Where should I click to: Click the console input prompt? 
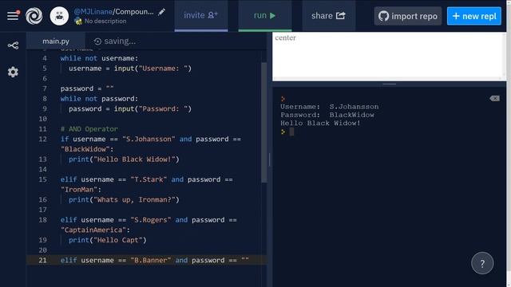click(291, 132)
